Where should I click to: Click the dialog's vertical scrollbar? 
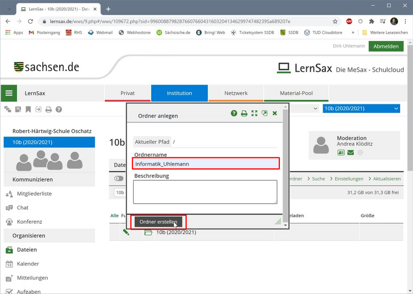coord(285,165)
